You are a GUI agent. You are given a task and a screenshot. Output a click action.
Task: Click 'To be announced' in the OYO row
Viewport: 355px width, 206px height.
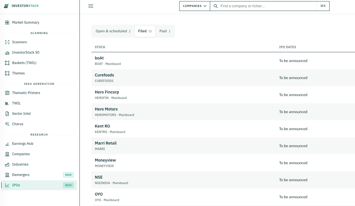click(x=293, y=197)
